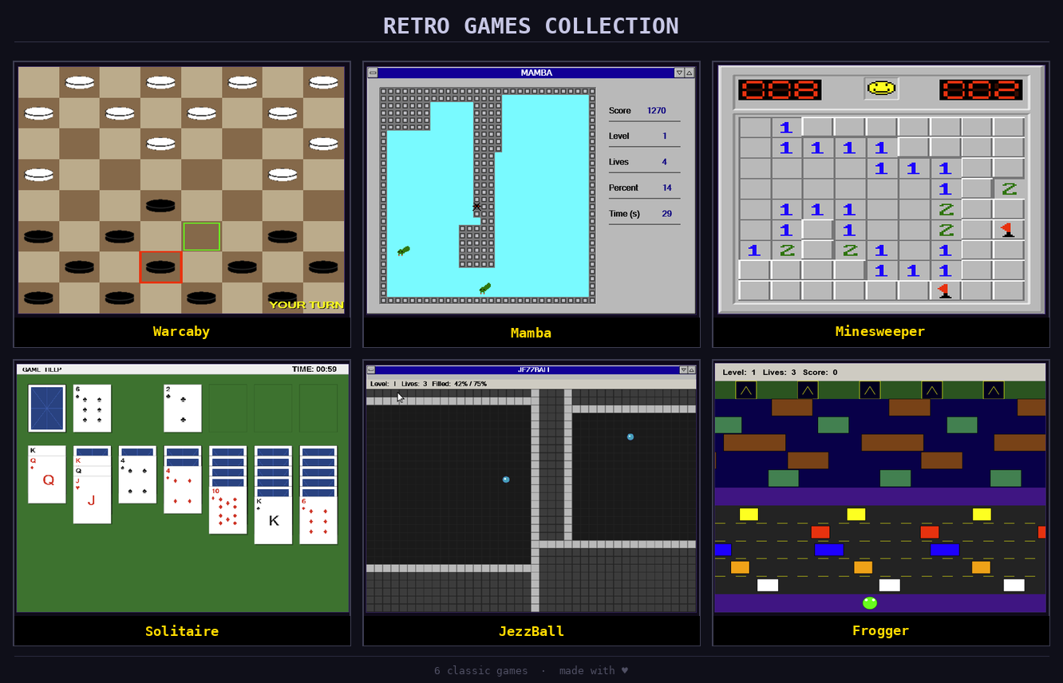This screenshot has height=683, width=1063.
Task: Open the Solitaire game label
Action: pos(182,631)
